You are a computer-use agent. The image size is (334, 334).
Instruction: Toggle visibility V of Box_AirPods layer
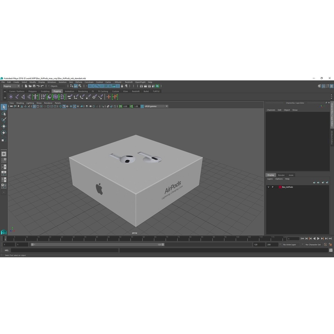coord(268,187)
